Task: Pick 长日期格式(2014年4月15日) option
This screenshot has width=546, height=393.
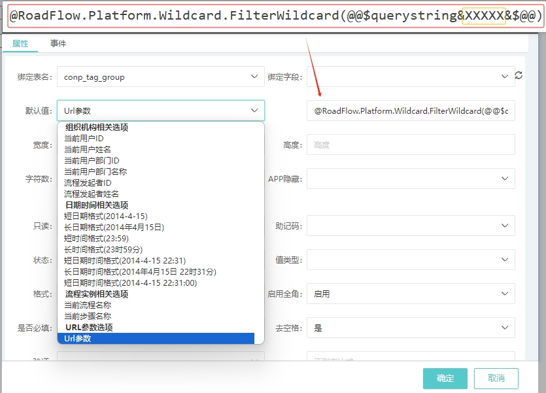Action: (156, 228)
